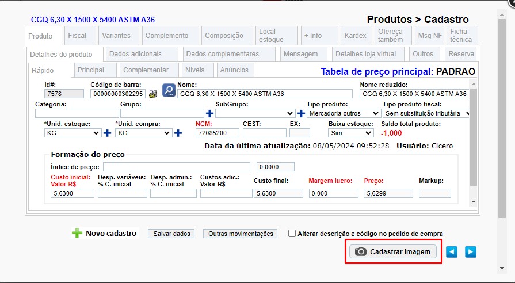Click the green plus Novo cadastro icon
The image size is (515, 283).
point(77,233)
